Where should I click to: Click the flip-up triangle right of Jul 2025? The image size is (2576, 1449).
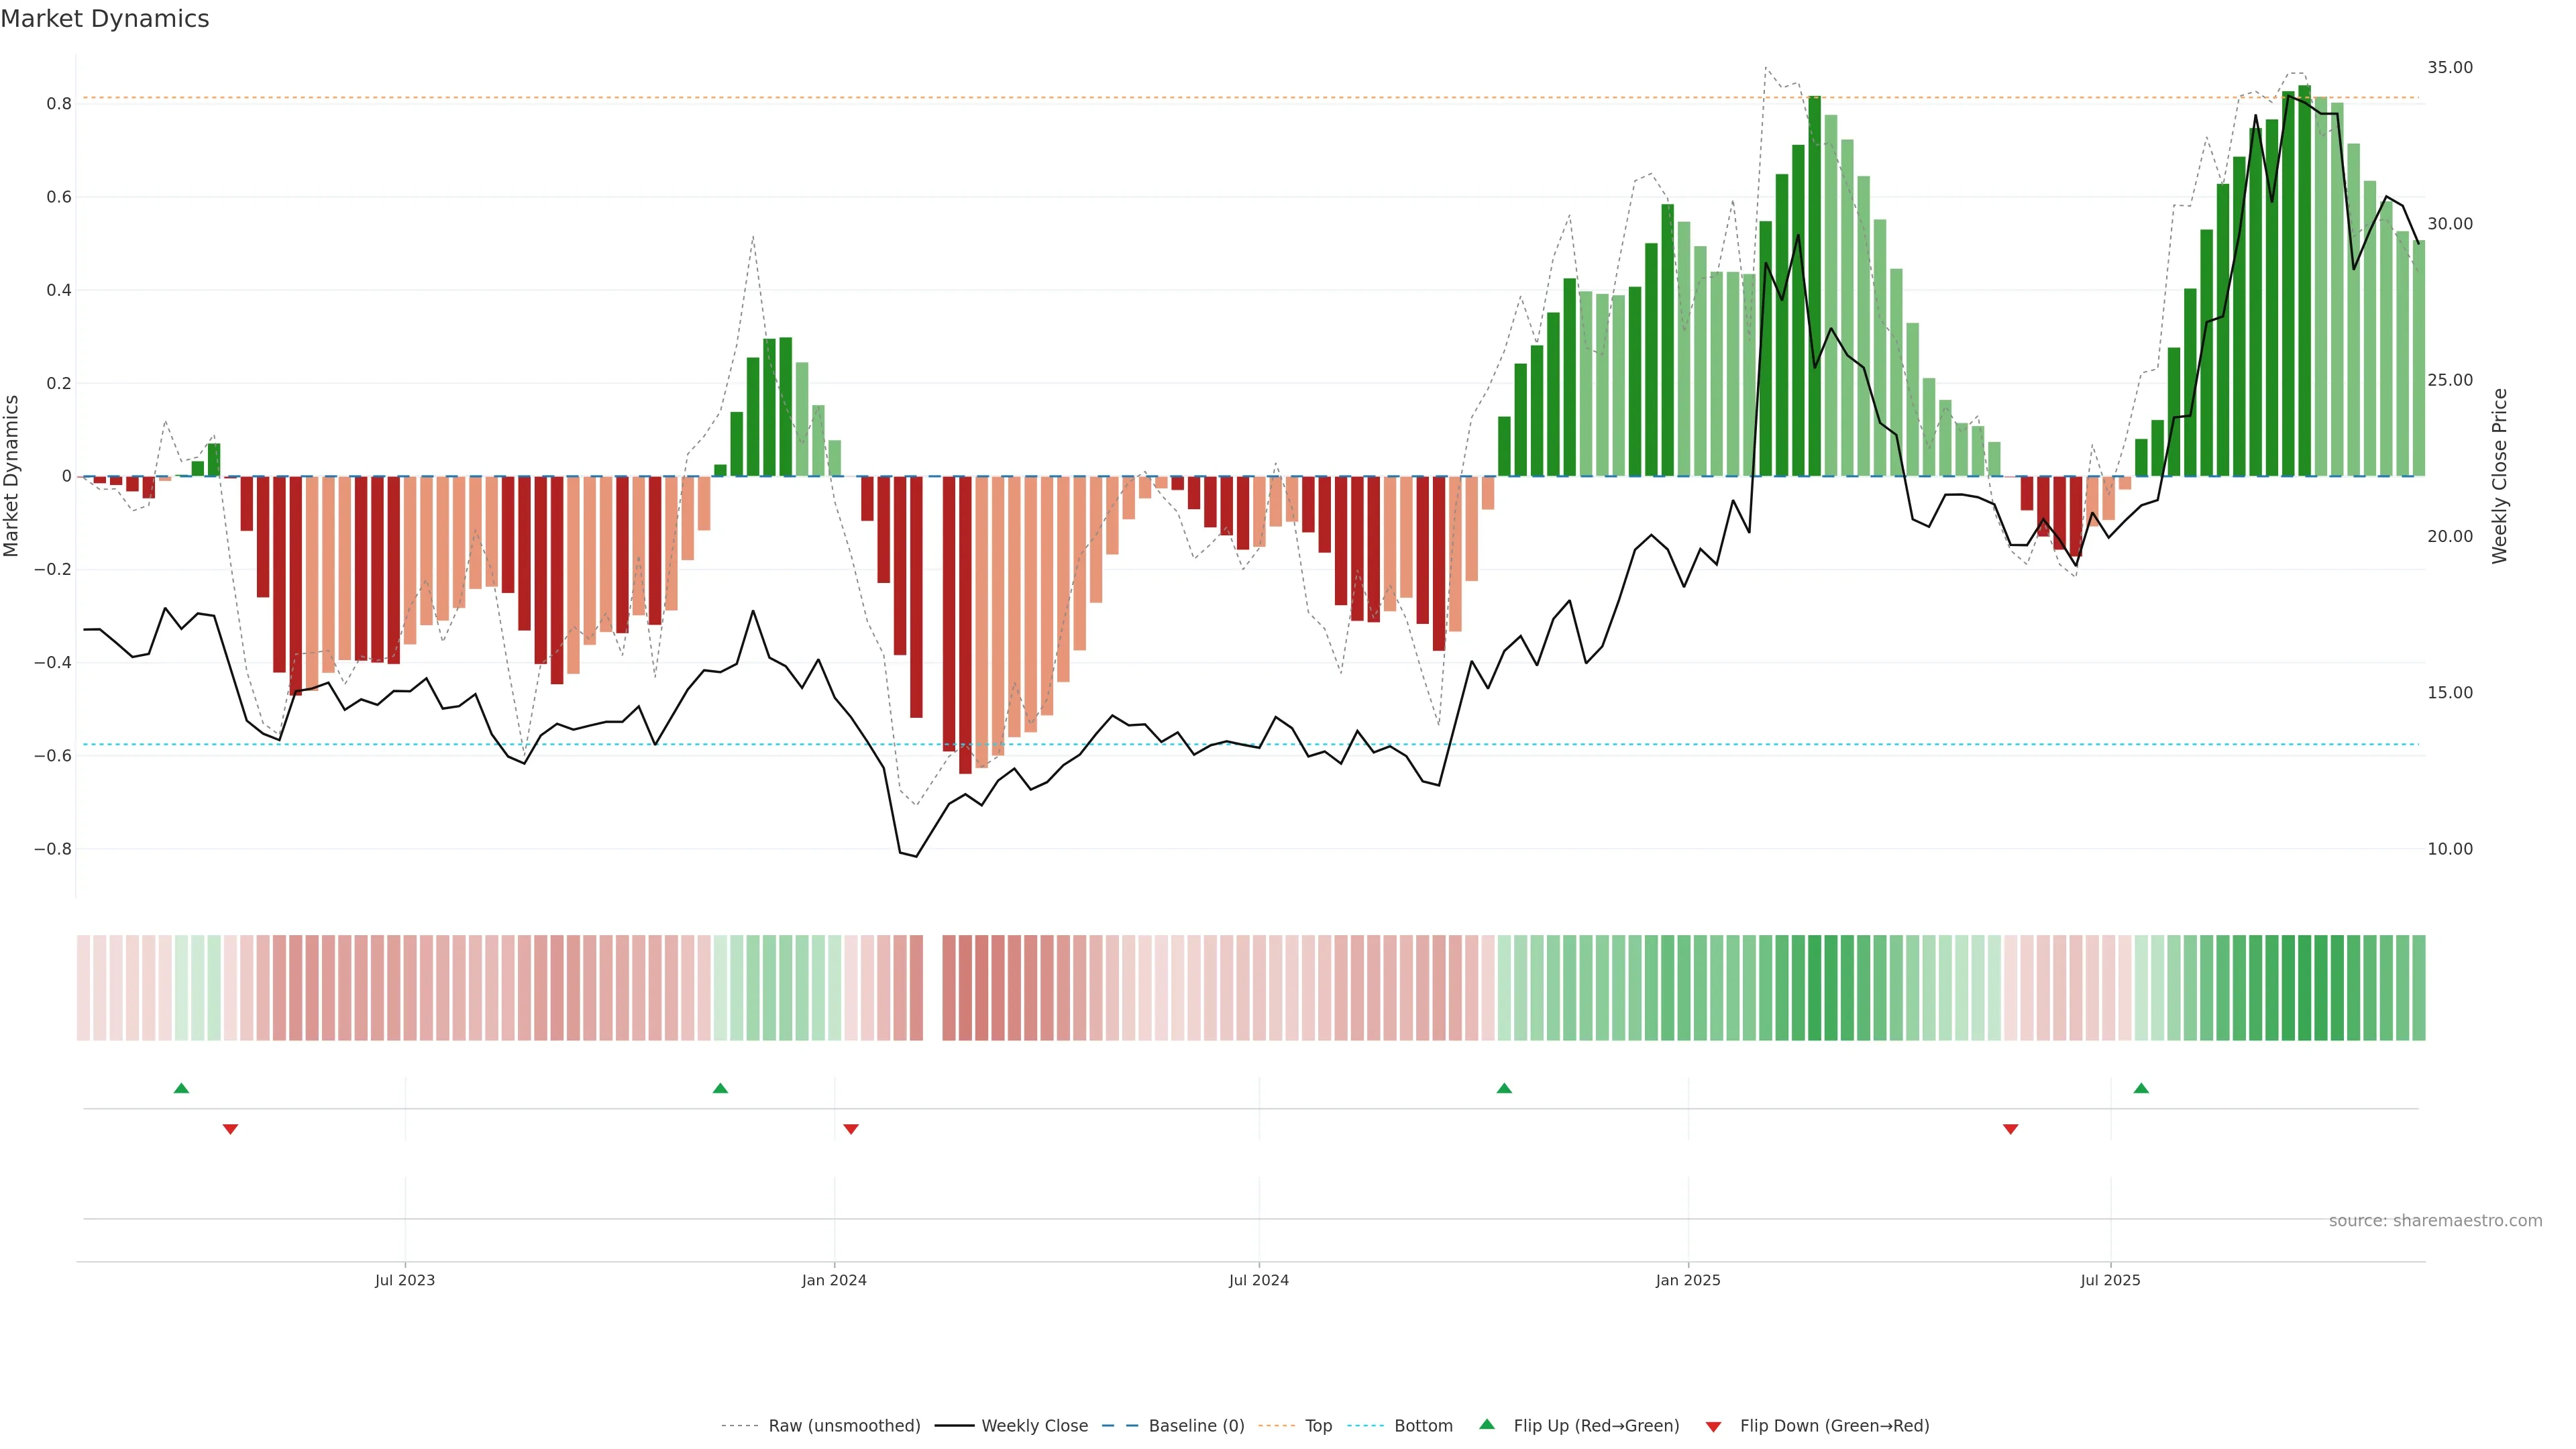2141,1088
